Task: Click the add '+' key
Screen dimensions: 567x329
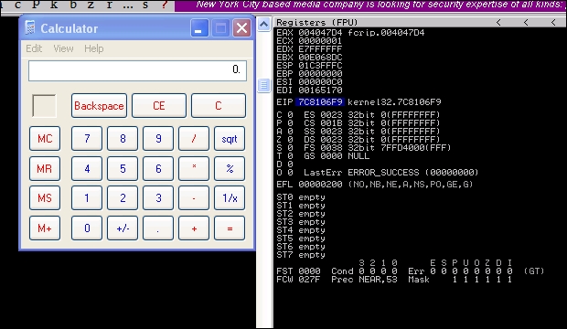Action: click(x=194, y=228)
